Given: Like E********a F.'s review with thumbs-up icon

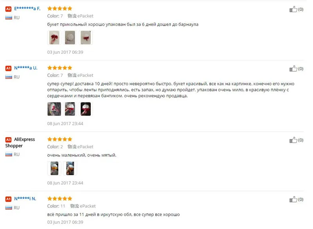Looking at the screenshot, I should click(x=293, y=9).
